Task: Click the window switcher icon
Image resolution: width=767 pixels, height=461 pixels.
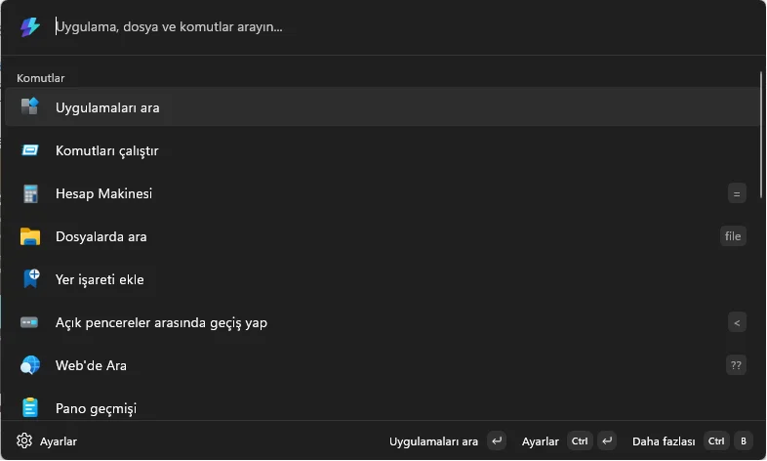Action: tap(29, 322)
